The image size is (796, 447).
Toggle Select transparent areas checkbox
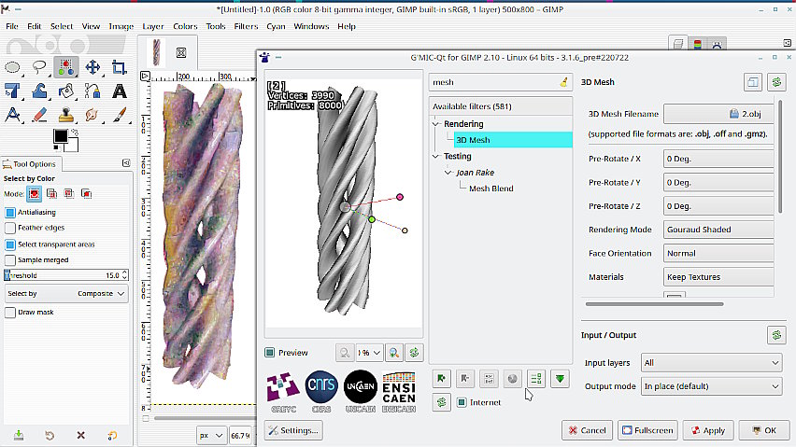point(10,244)
